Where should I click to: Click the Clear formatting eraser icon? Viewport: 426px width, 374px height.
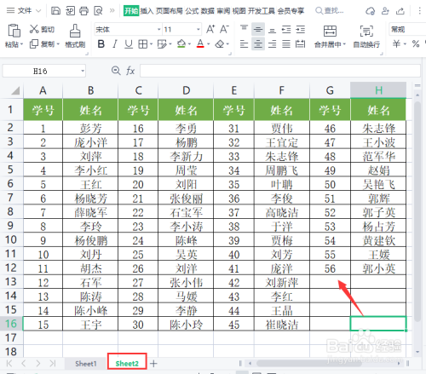220,44
